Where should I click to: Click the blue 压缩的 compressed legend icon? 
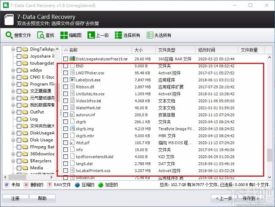pyautogui.click(x=77, y=185)
